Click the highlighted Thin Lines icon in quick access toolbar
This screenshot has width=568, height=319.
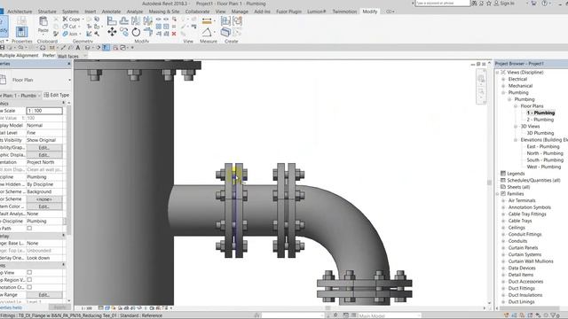coord(106,47)
